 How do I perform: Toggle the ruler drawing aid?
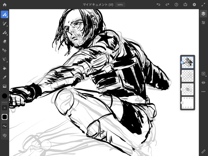pos(203,152)
